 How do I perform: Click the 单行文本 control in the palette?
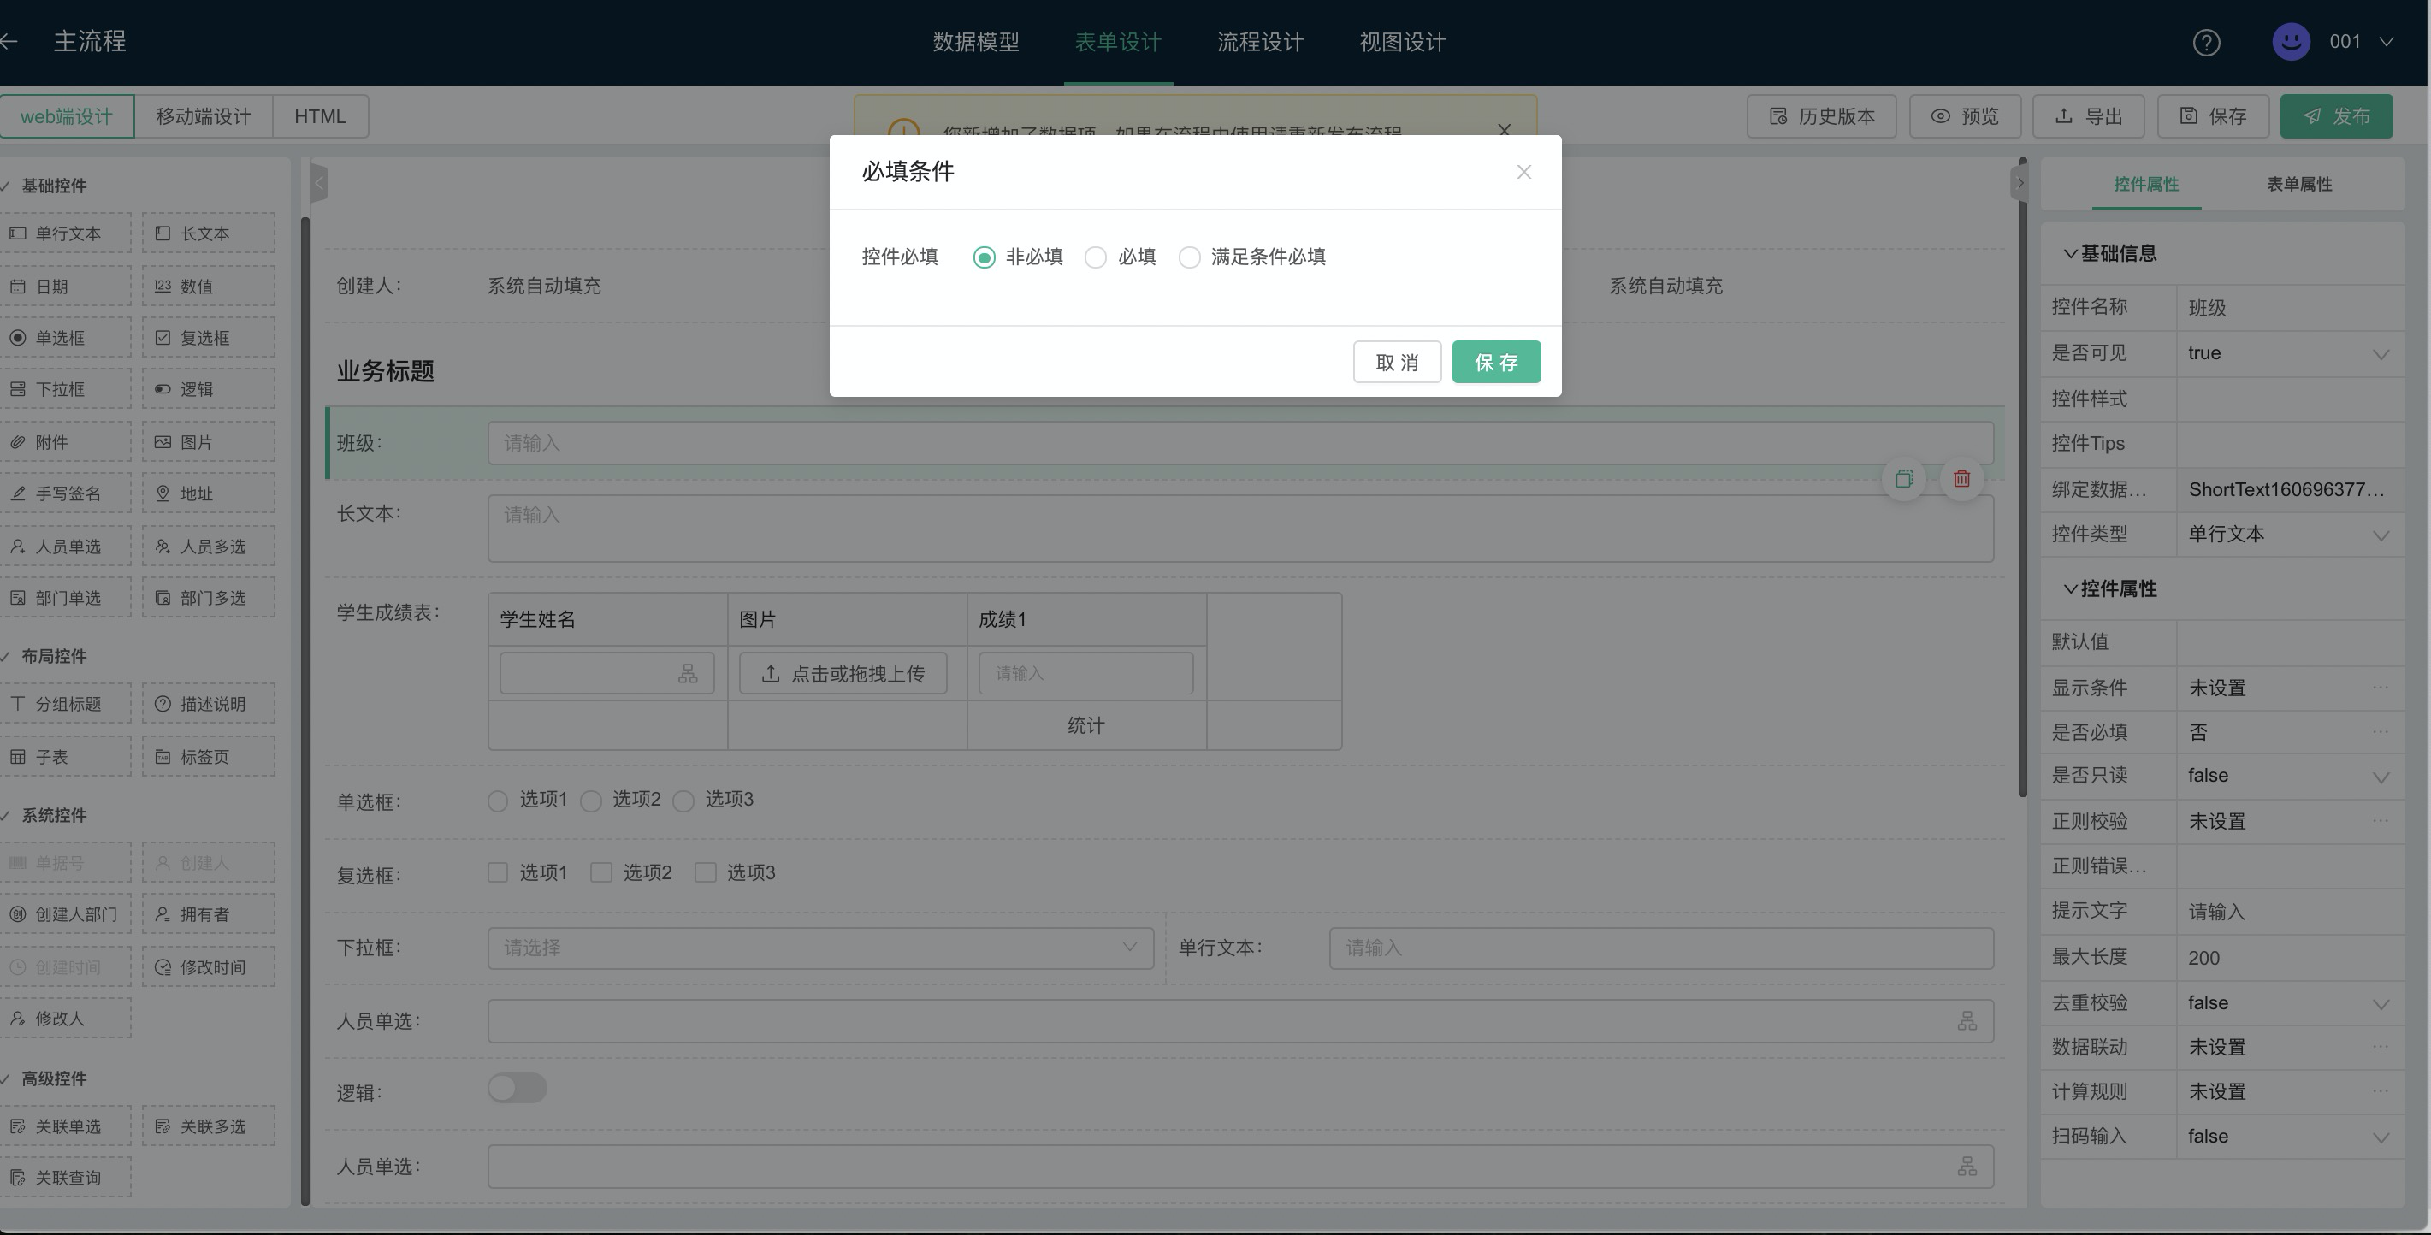(65, 233)
